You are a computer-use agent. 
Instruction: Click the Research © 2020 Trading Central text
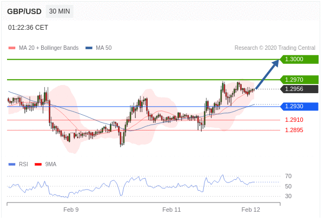point(275,48)
